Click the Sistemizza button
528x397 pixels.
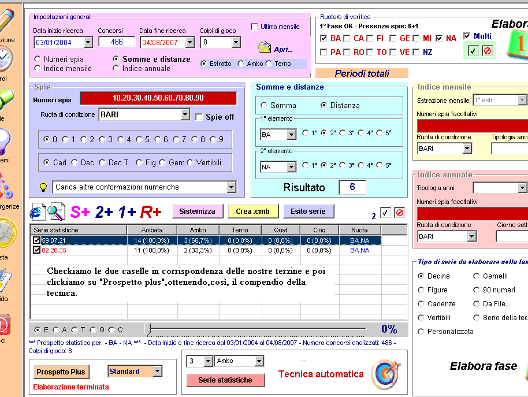point(198,212)
